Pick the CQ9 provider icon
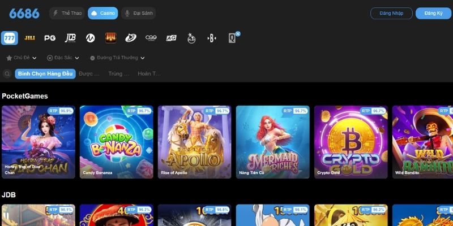Viewport: 453px width, 226px height. pyautogui.click(x=151, y=38)
